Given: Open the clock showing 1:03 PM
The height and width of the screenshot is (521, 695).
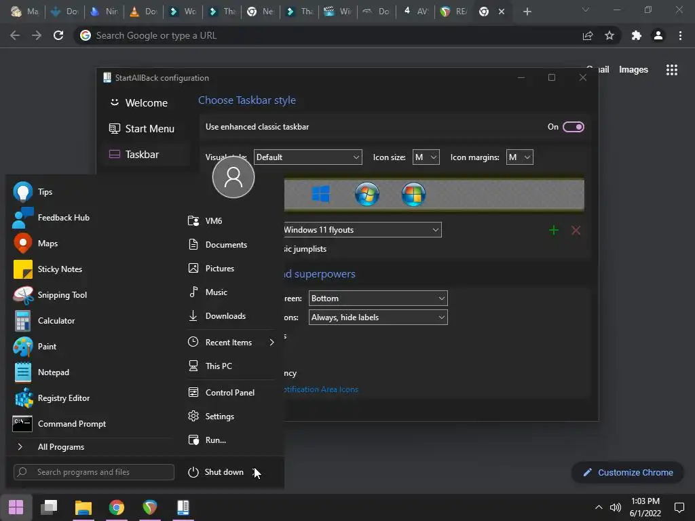Looking at the screenshot, I should [x=645, y=507].
